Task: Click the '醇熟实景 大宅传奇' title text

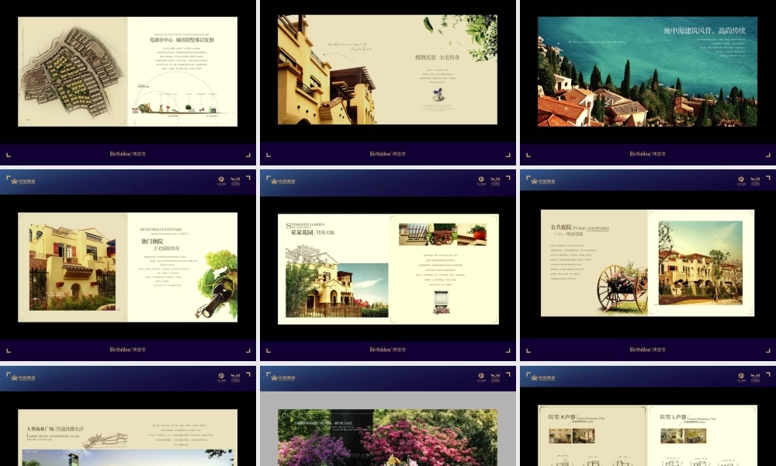Action: coord(437,57)
